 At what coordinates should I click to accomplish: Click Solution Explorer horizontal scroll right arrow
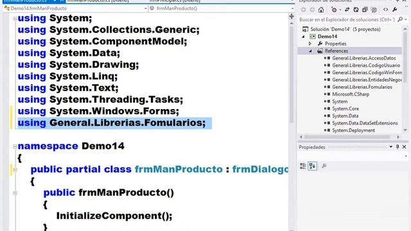[x=398, y=137]
